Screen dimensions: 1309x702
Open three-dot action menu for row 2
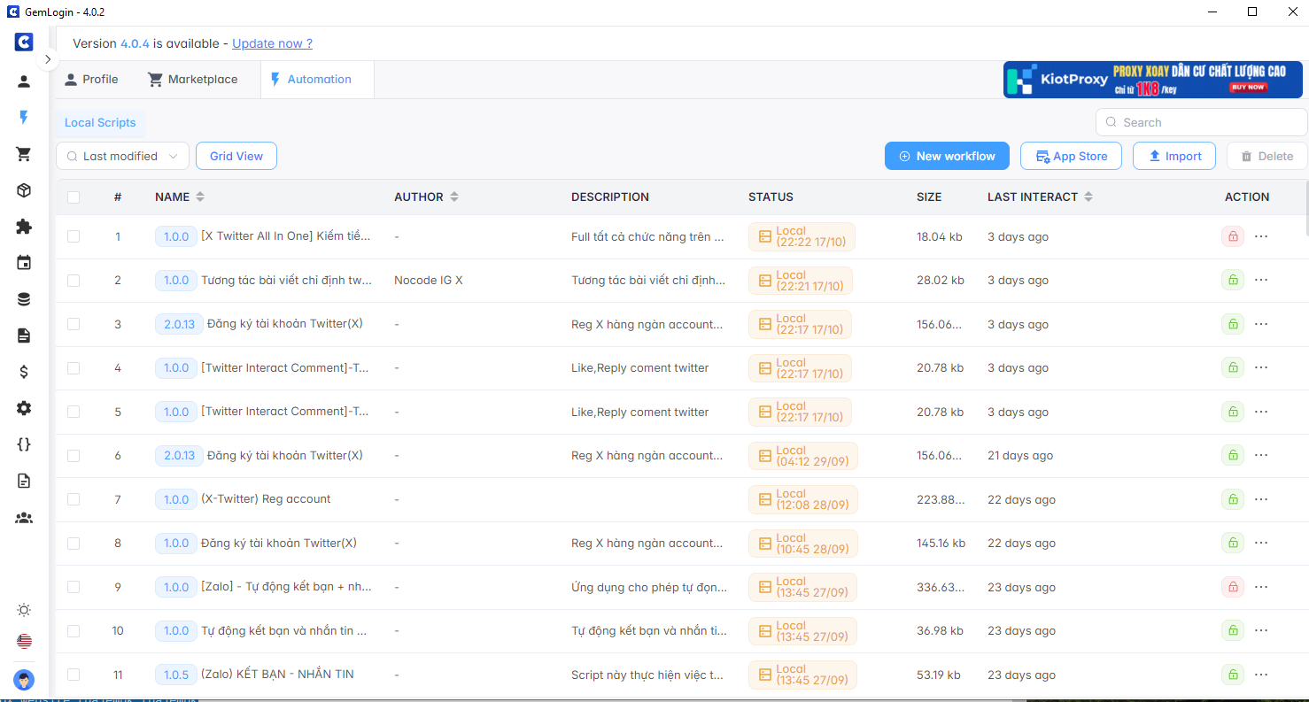click(1261, 280)
